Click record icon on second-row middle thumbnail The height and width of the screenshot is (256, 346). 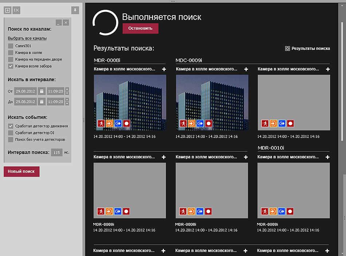click(x=208, y=211)
